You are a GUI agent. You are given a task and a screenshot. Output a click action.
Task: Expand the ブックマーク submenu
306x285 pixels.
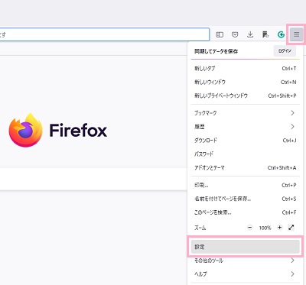[x=245, y=113]
